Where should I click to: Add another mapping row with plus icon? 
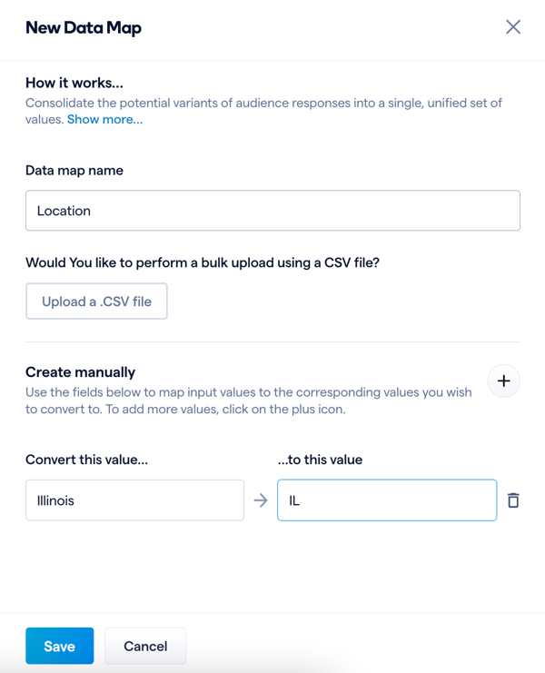point(504,381)
